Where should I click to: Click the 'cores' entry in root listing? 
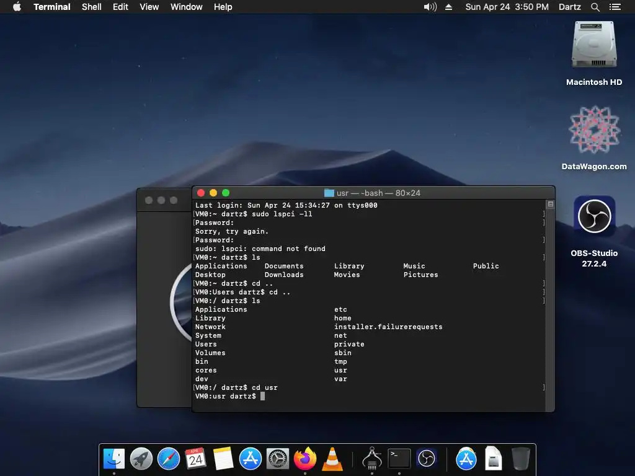[x=206, y=370]
